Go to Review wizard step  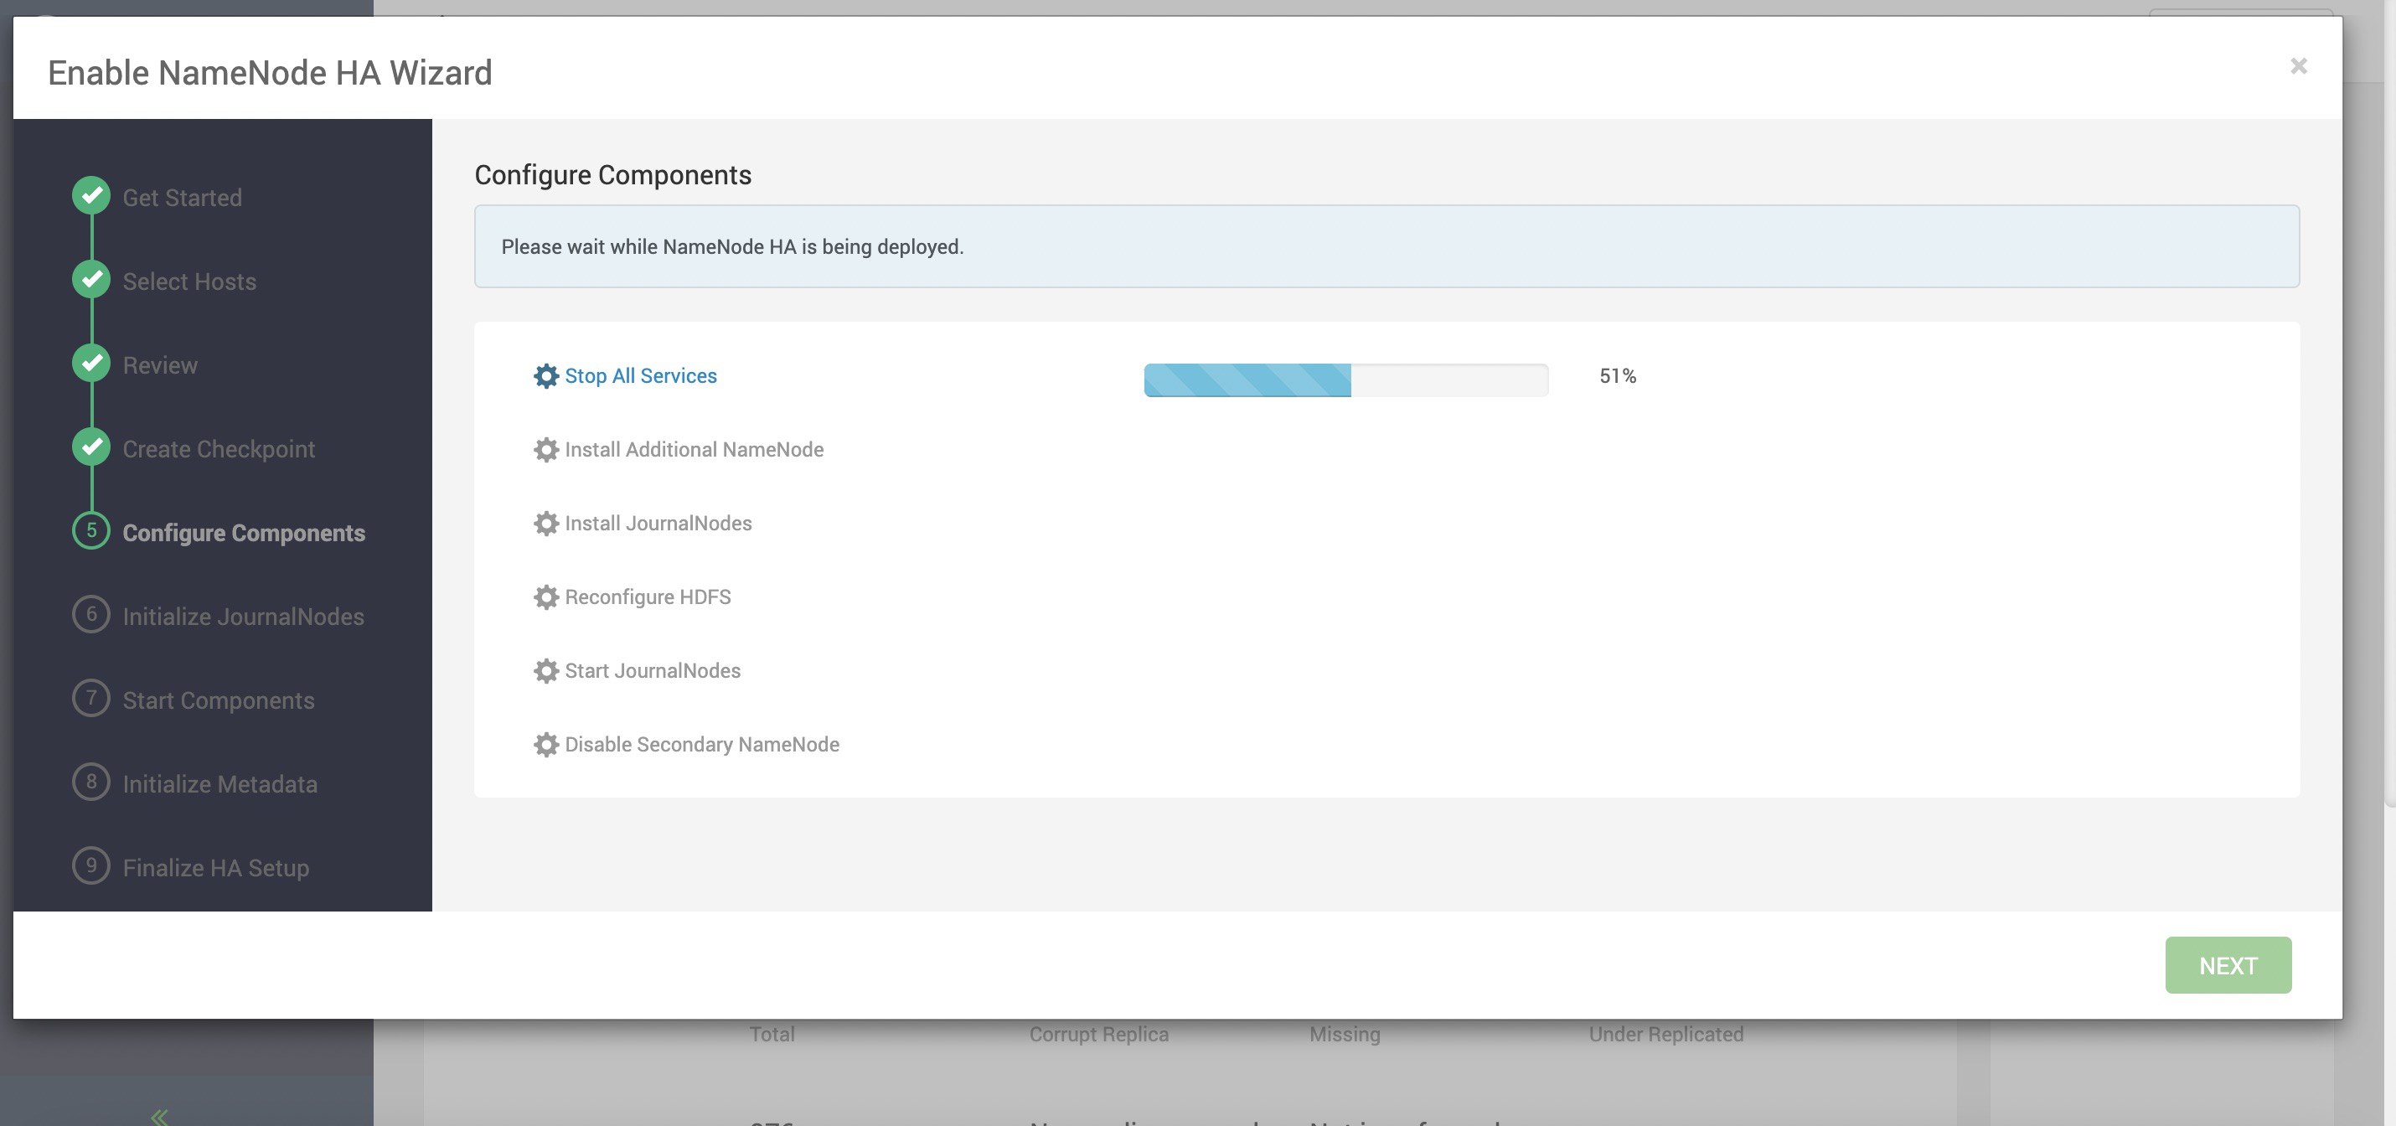[160, 364]
